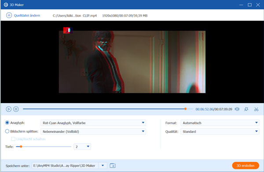Click the Quelldatei ändern link
The width and height of the screenshot is (264, 172).
click(x=27, y=15)
